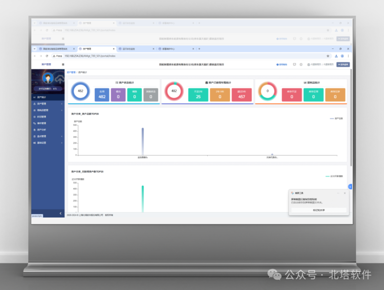Click the gray 其他状态 card
The height and width of the screenshot is (290, 384).
151,95
